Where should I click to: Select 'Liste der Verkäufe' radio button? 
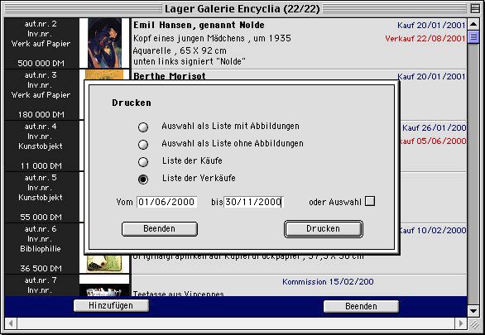point(143,179)
